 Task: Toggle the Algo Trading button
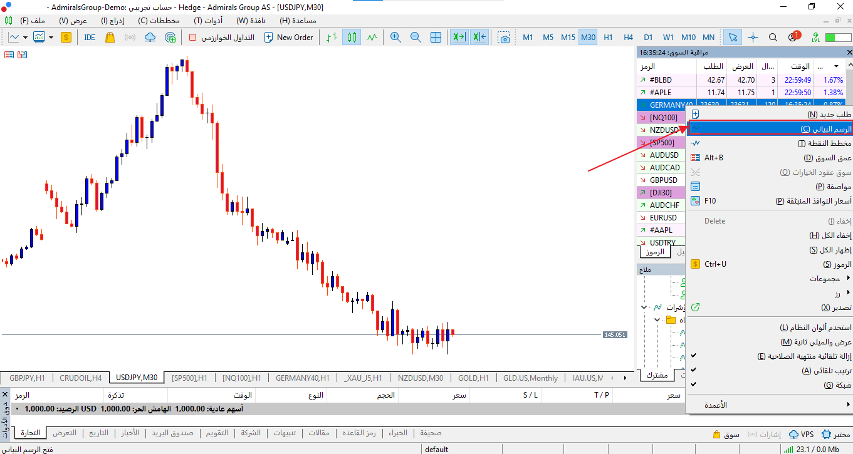click(x=222, y=38)
